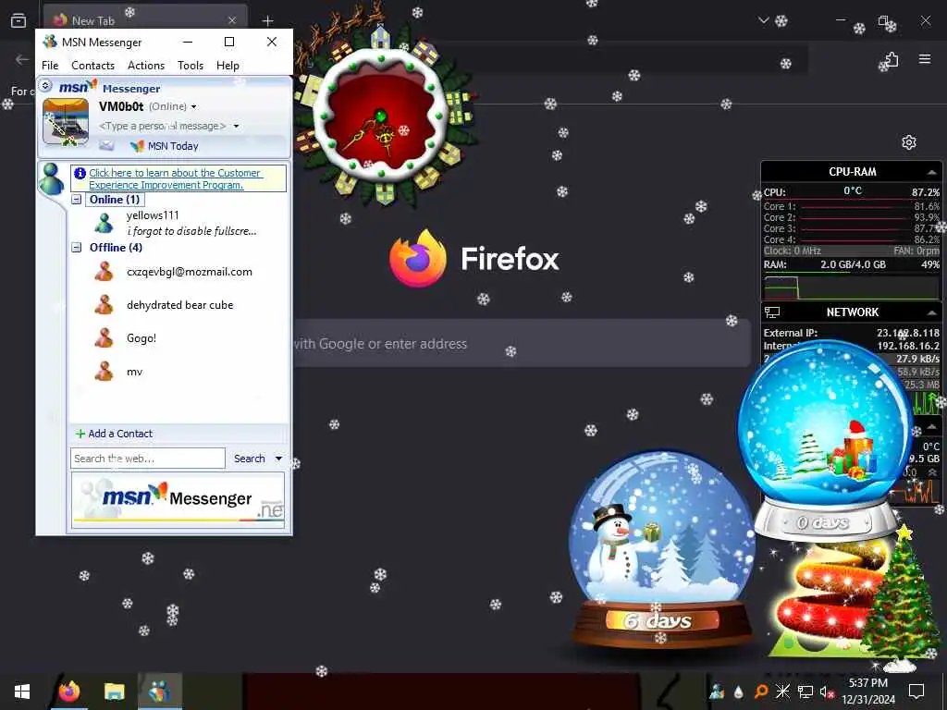Click the offline buddy icon beside mv
The width and height of the screenshot is (947, 710).
click(104, 372)
